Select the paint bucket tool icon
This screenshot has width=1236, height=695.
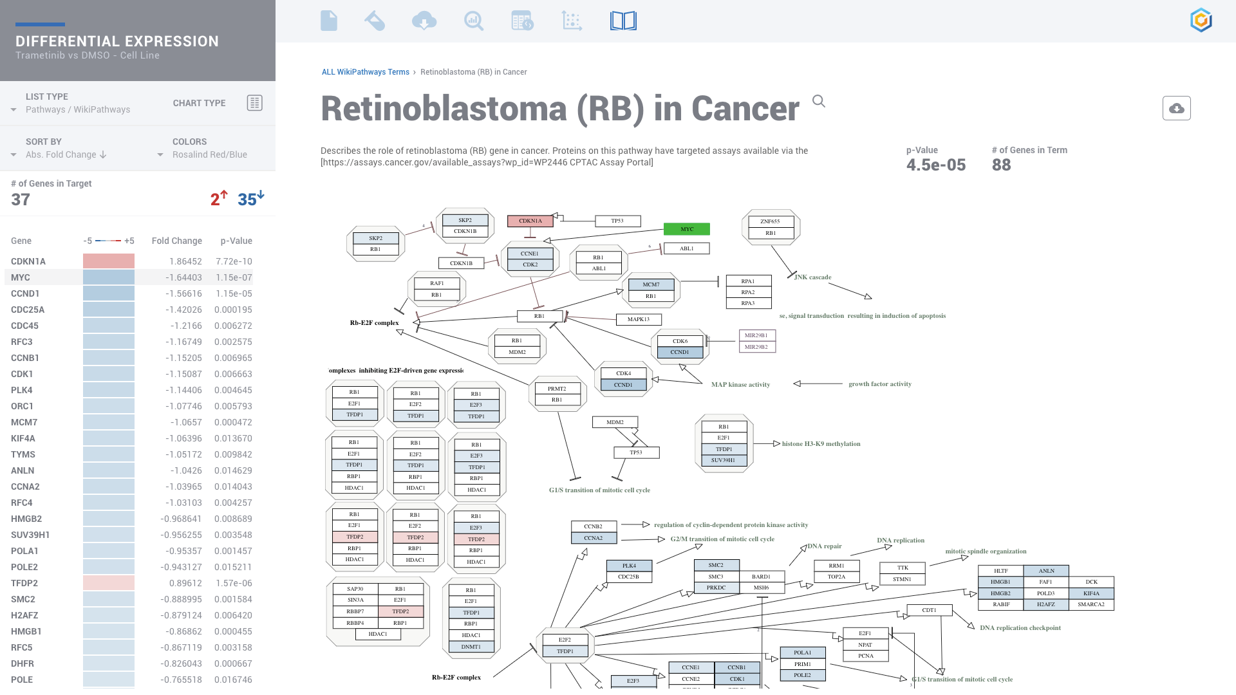[x=375, y=21]
